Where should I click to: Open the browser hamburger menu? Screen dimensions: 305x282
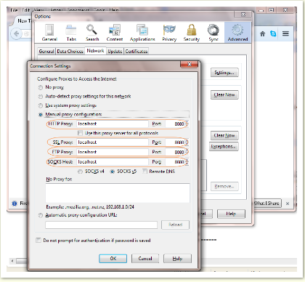285,33
